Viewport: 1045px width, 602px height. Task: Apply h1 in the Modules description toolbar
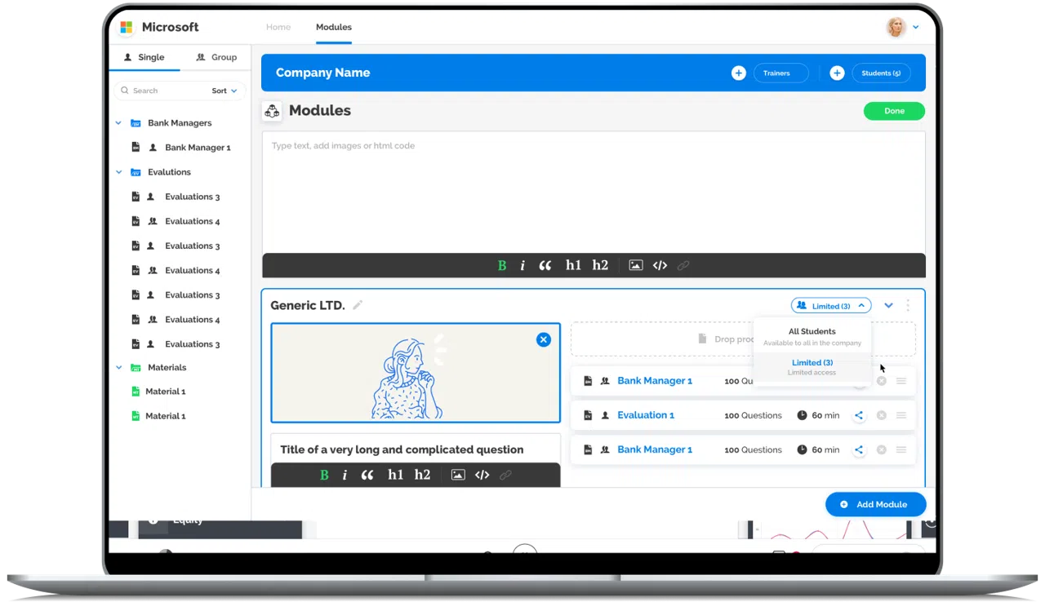pos(573,265)
